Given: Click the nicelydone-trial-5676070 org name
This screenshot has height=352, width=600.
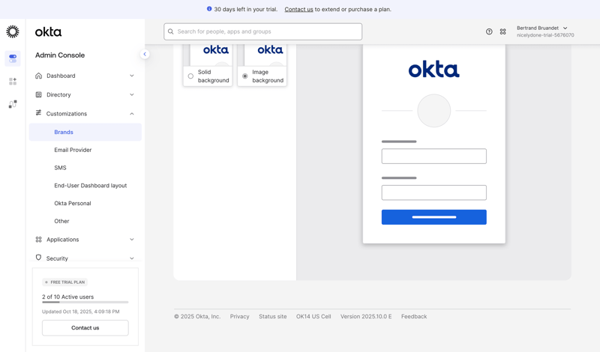Looking at the screenshot, I should pos(545,35).
